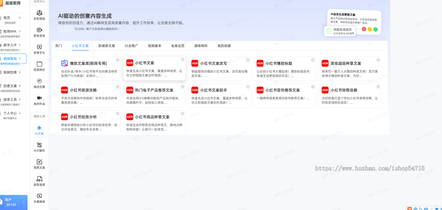
Task: Open the 小红书文案 card title
Action: (145, 63)
